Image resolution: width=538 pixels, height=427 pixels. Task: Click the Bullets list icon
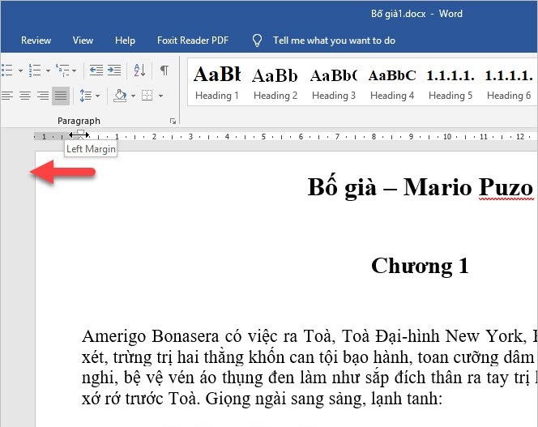[x=6, y=70]
